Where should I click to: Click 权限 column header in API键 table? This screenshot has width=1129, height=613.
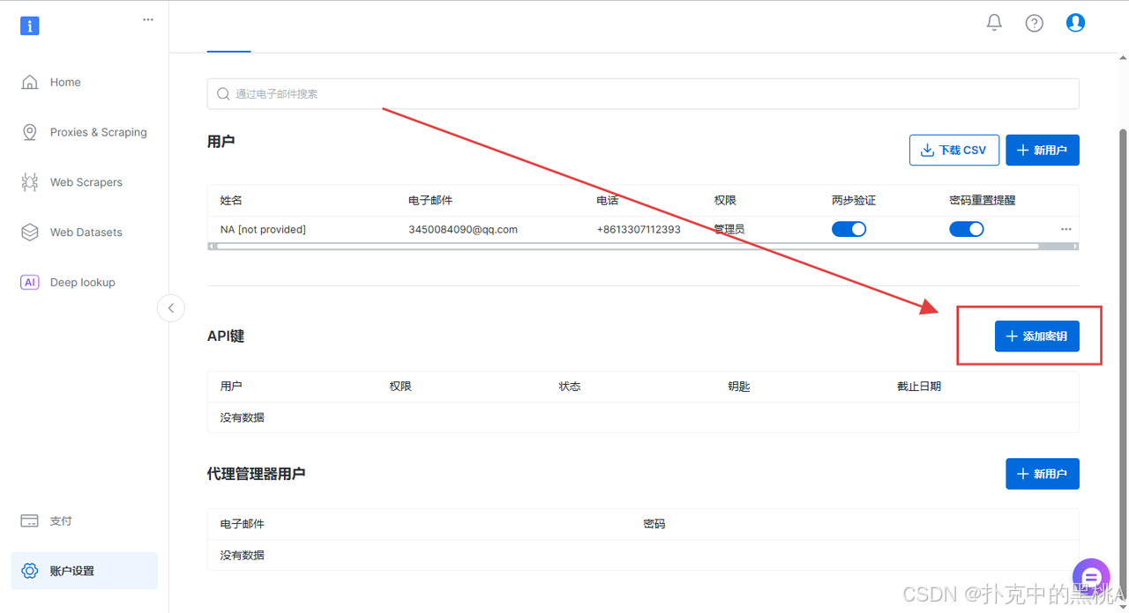(400, 386)
